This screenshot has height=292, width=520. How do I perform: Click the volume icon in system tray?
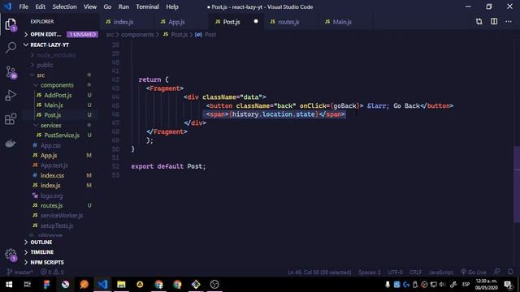point(442,285)
